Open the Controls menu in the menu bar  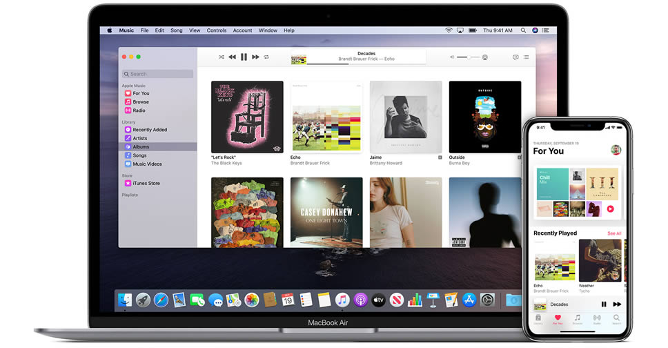[x=217, y=30]
